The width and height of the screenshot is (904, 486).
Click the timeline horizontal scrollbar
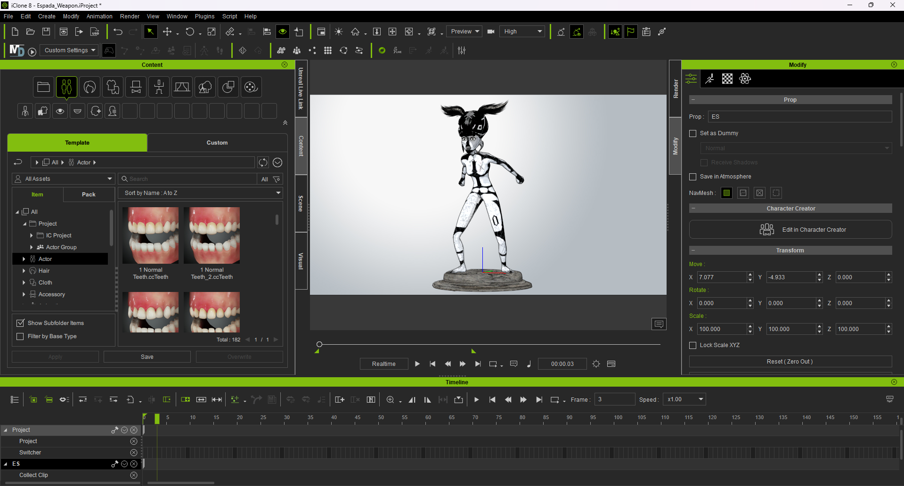tap(181, 483)
